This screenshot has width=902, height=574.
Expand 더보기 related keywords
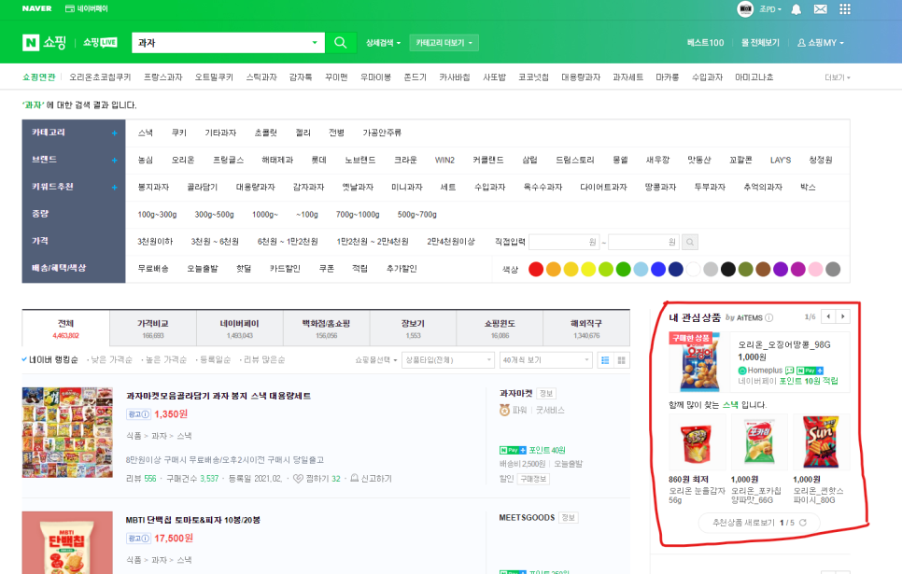[837, 77]
